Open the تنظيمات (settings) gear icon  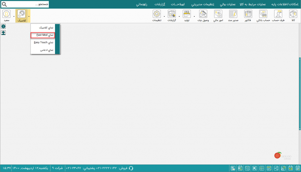(x=157, y=14)
